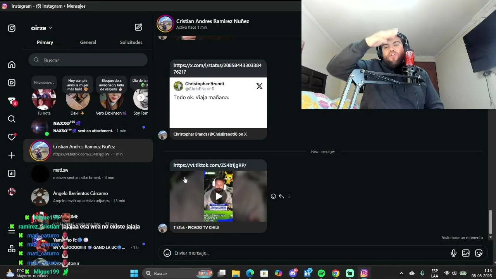Open Notifications heart icon

(x=12, y=137)
